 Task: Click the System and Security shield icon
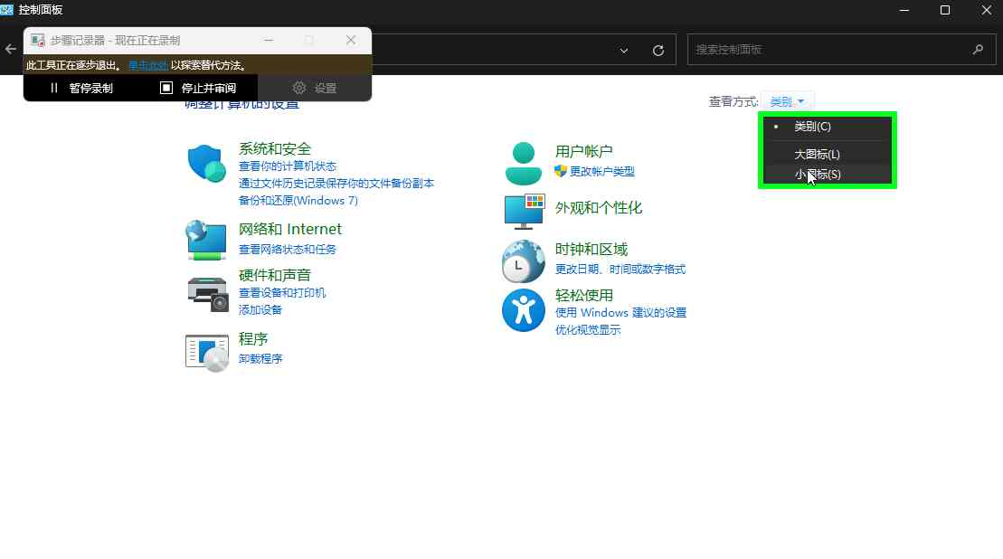(206, 164)
